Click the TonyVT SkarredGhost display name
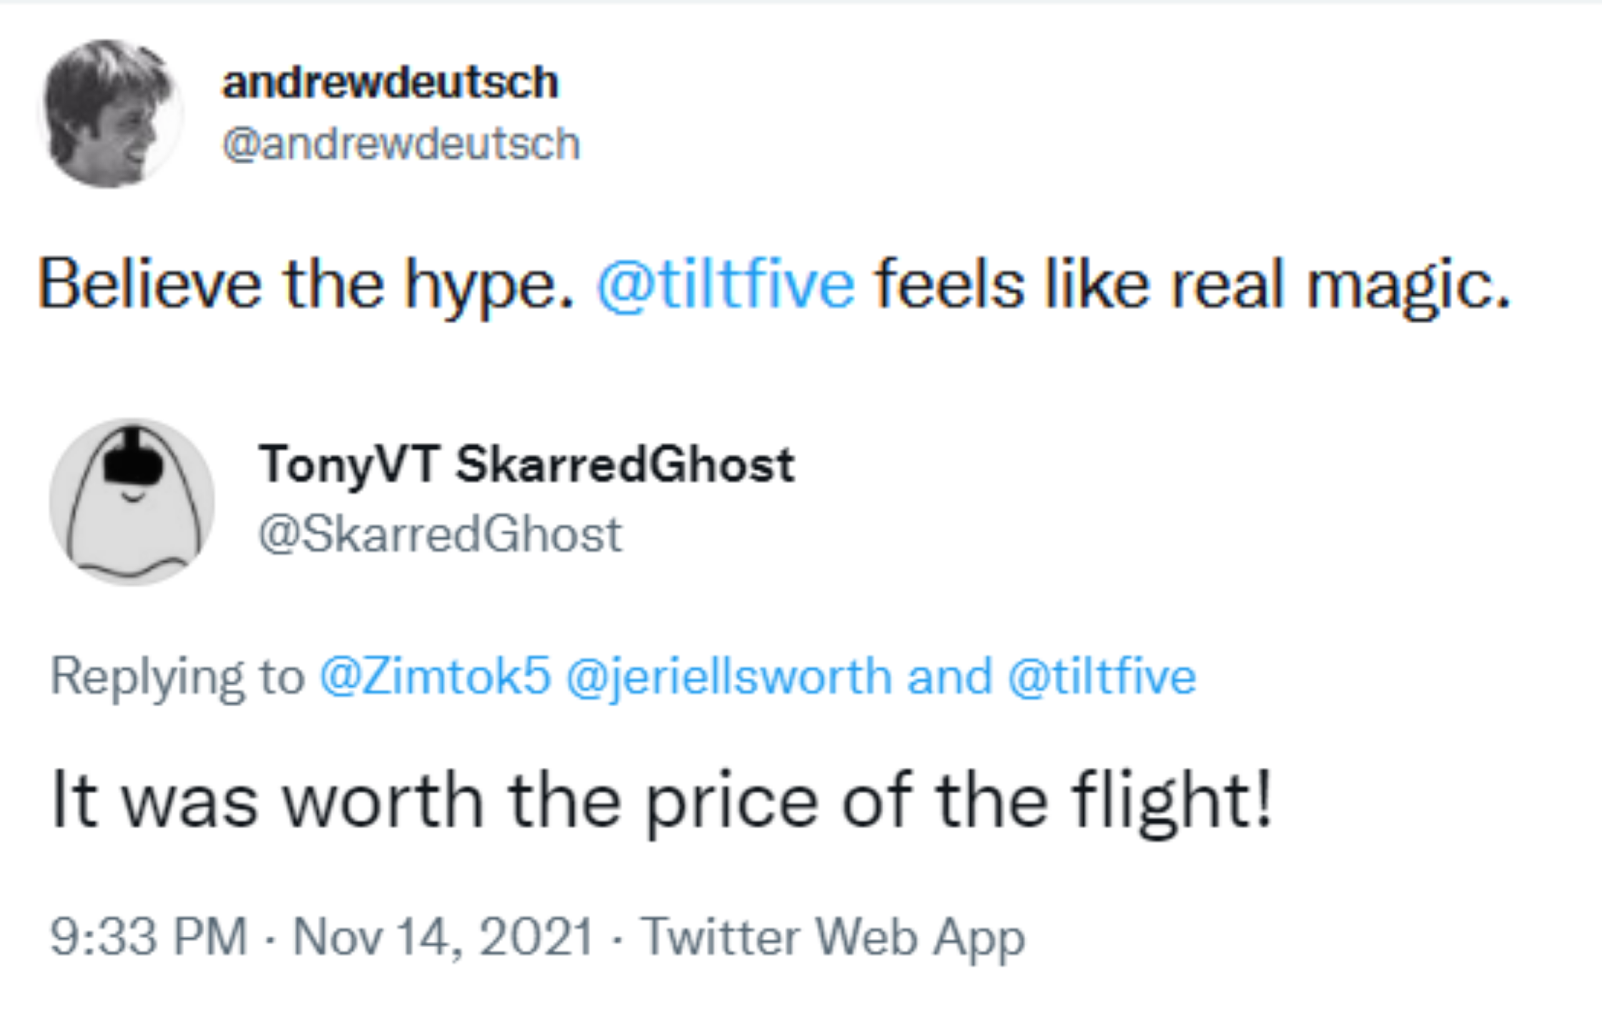Viewport: 1602px width, 1020px height. 526,464
